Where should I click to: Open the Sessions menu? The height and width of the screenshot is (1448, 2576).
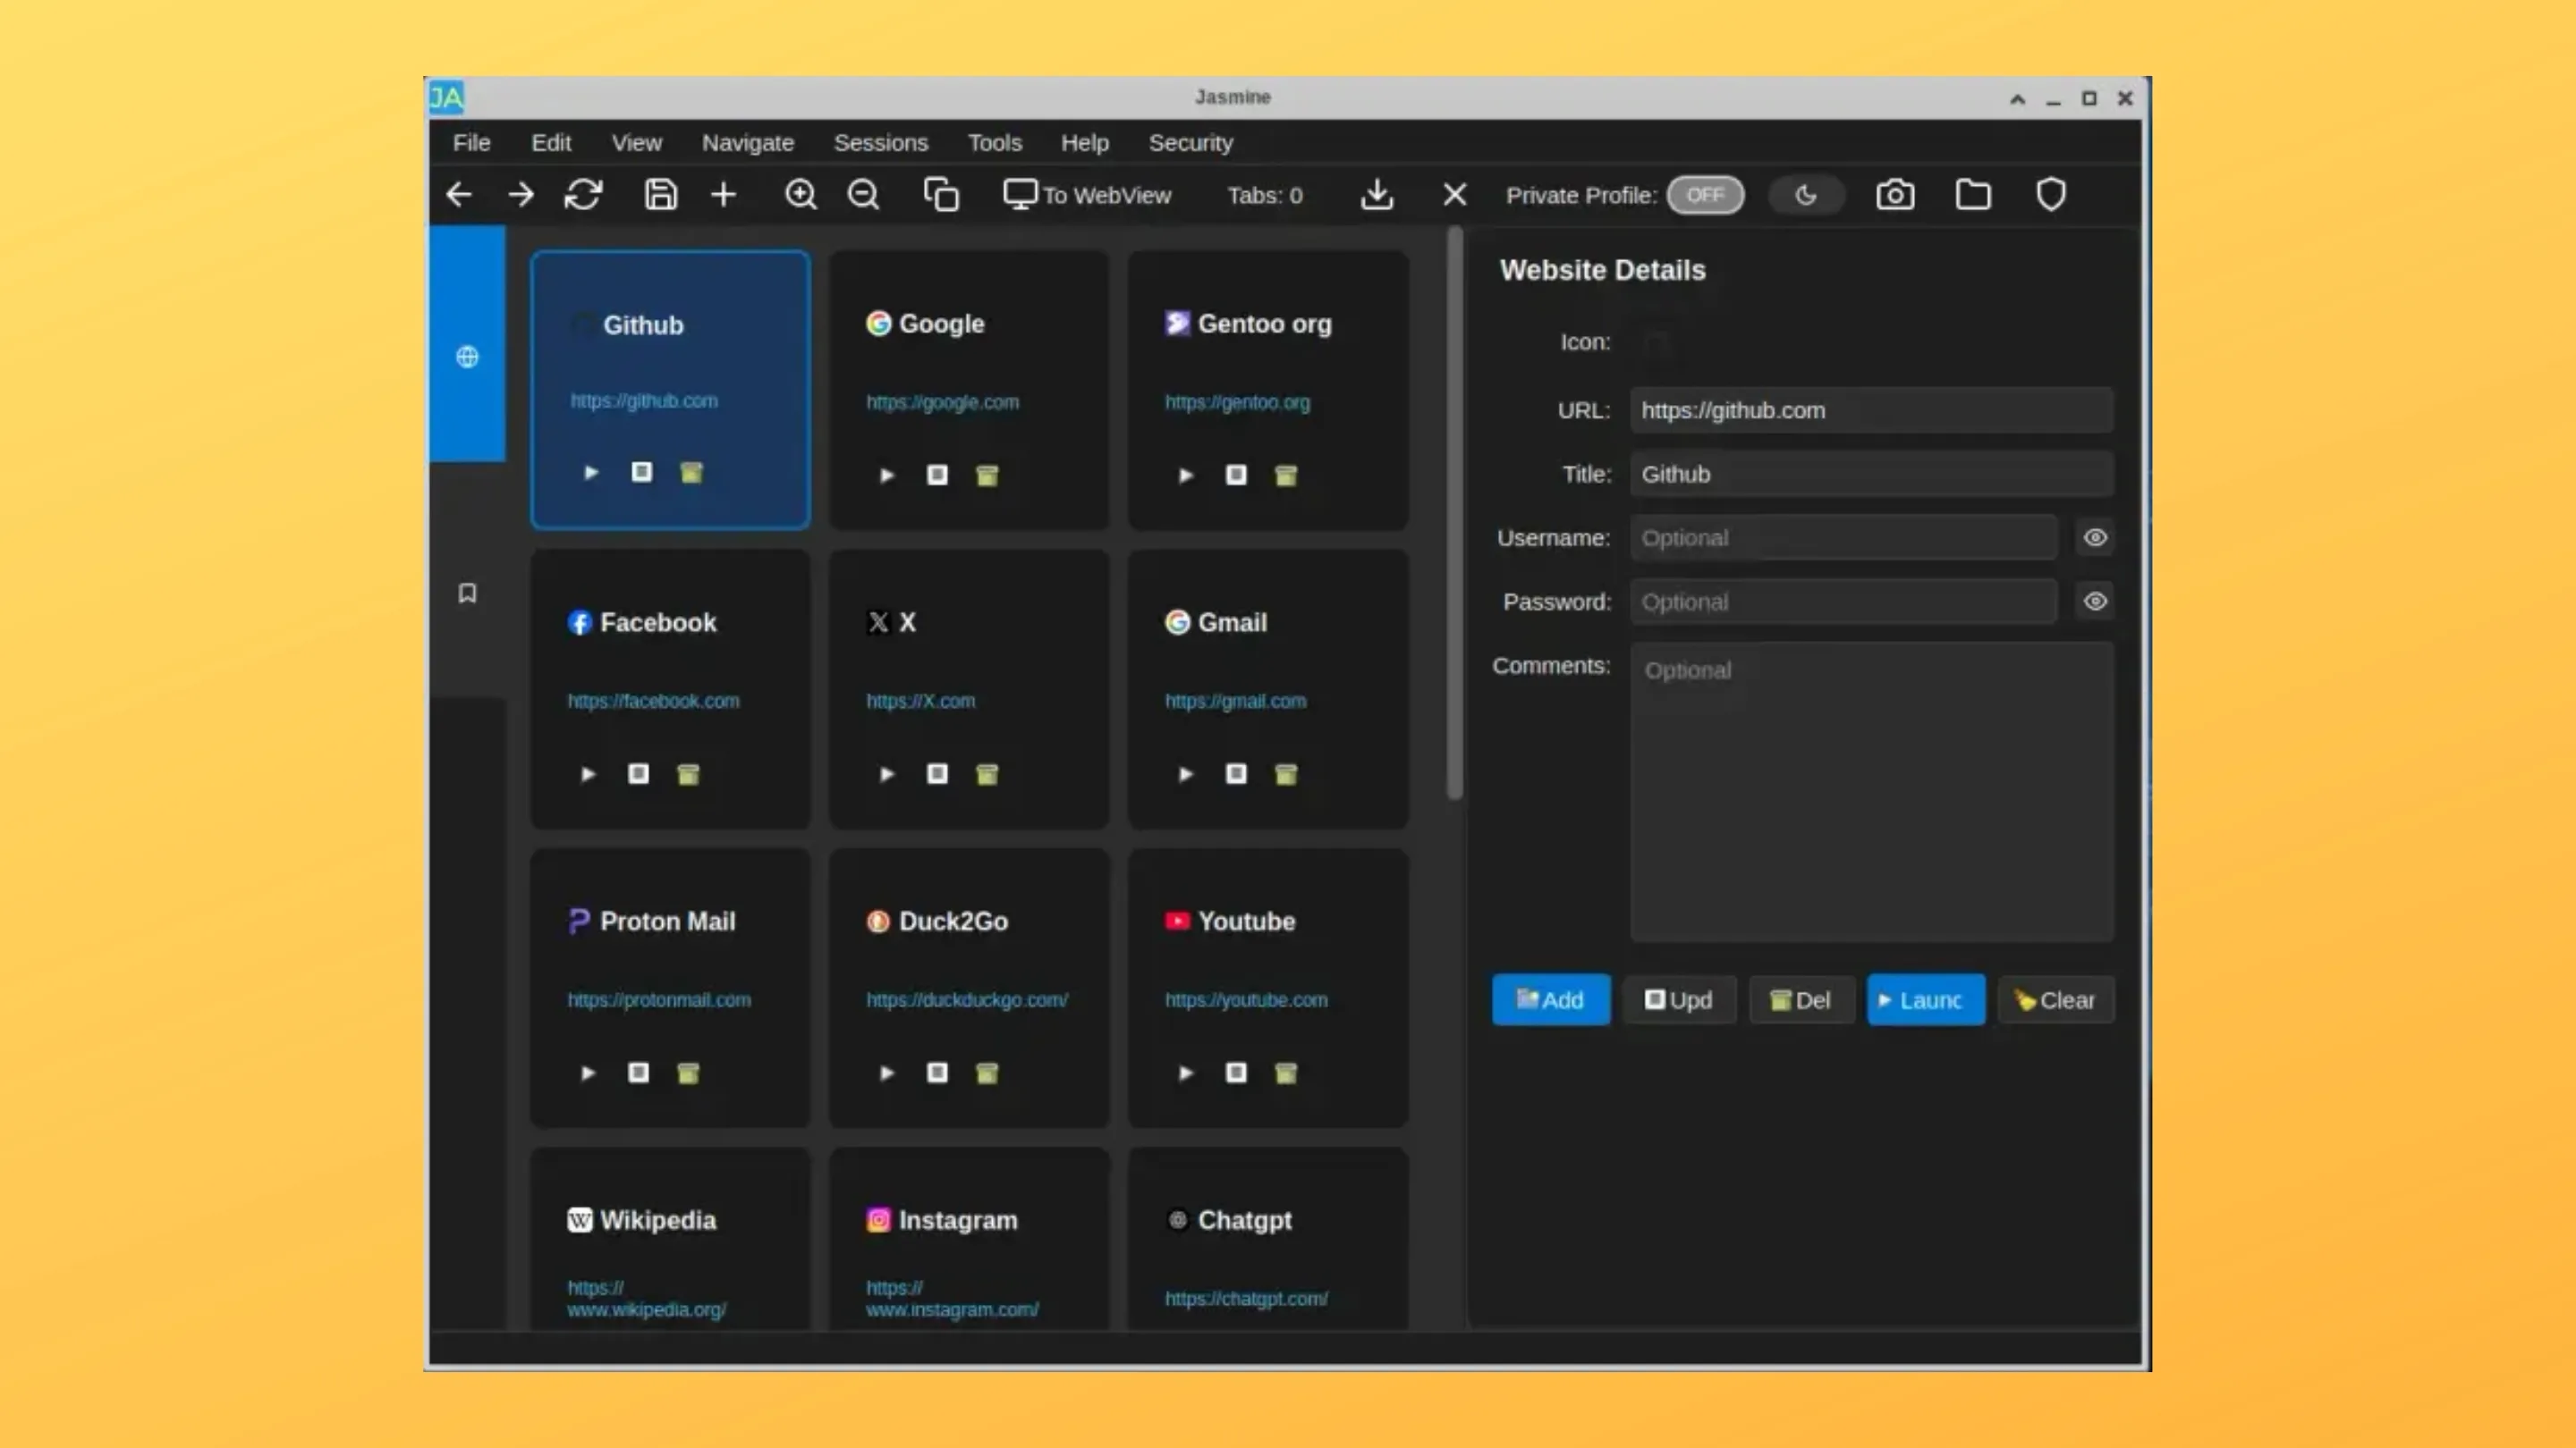click(881, 143)
